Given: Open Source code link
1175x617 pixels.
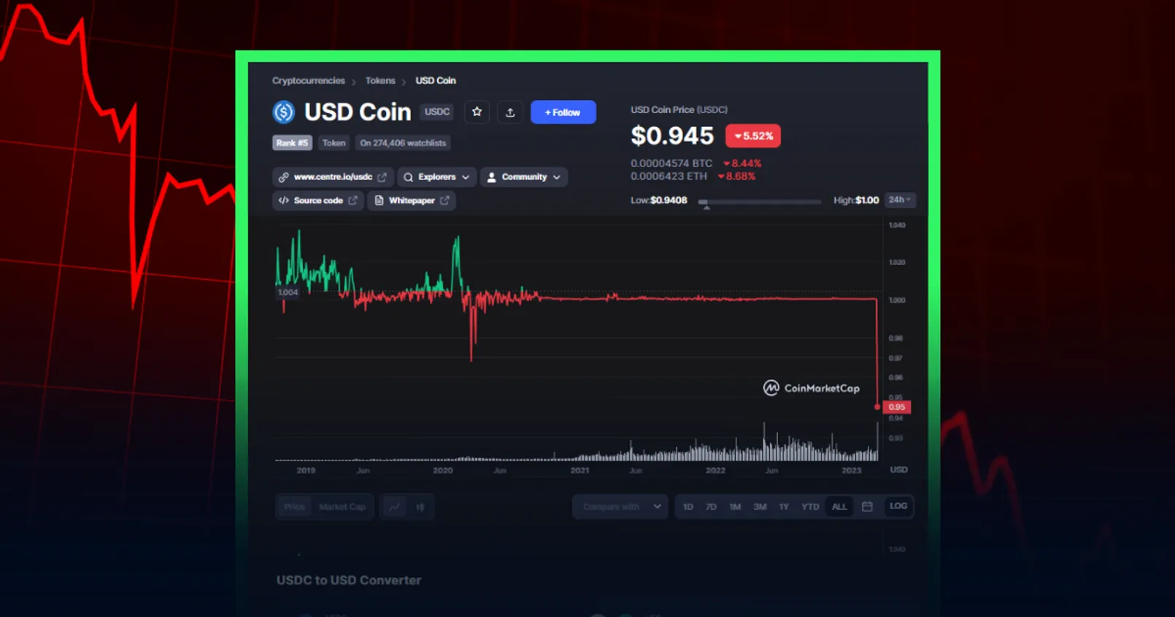Looking at the screenshot, I should (x=317, y=200).
